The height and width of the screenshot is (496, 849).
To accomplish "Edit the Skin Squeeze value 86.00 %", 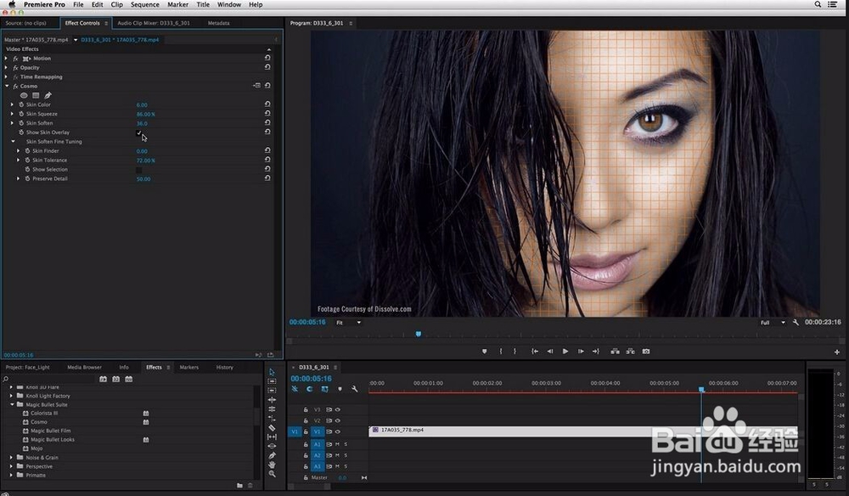I will [x=146, y=115].
